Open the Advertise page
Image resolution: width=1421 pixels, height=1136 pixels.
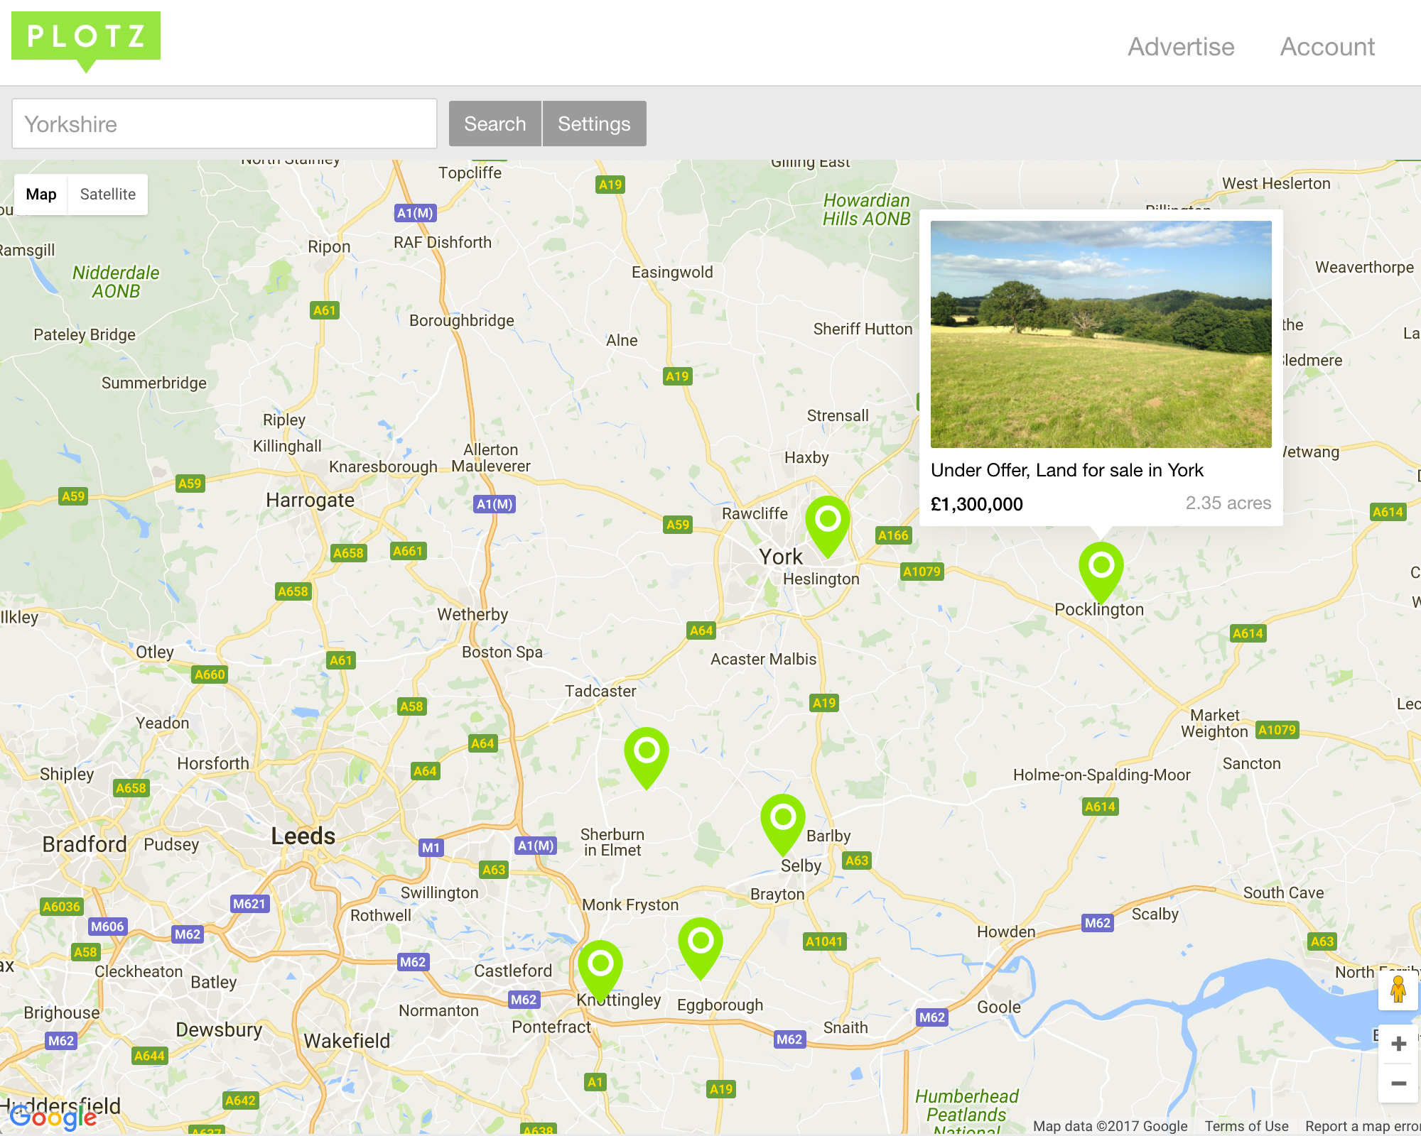(1181, 47)
